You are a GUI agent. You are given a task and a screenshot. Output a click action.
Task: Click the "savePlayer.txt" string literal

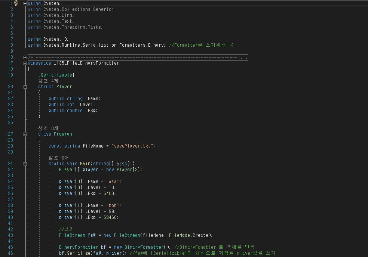[x=133, y=146]
